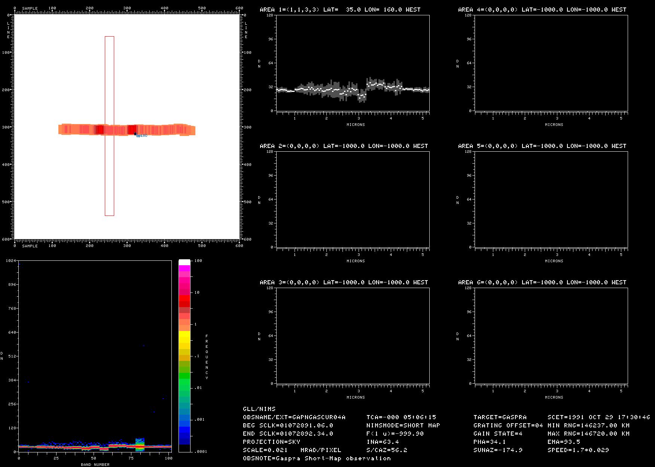Click the blue 180 marker label below the strip

[x=142, y=136]
